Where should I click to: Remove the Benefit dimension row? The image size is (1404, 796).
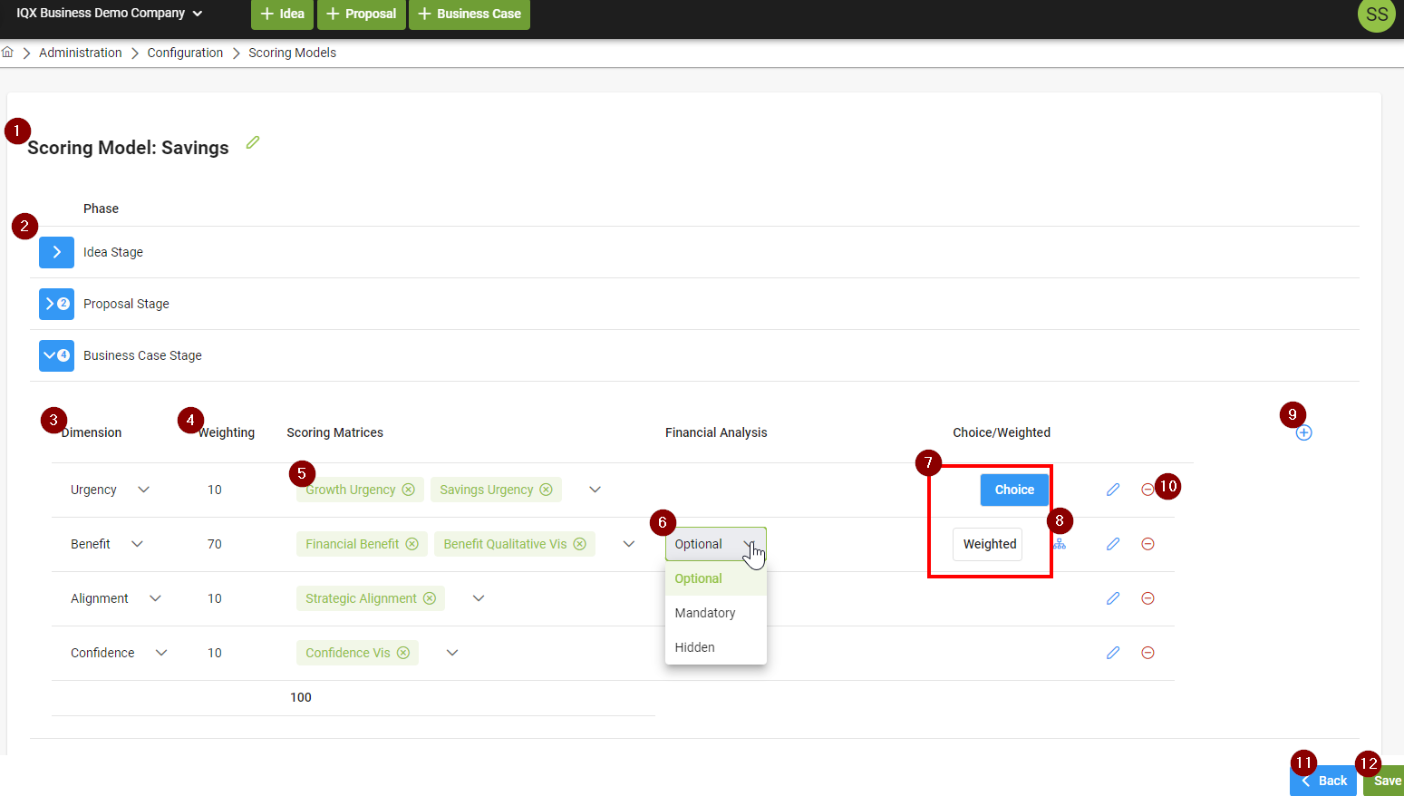[x=1147, y=544]
